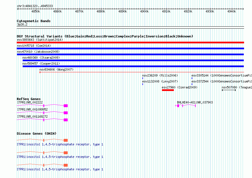Click the 4920k ruler tick label

tap(188, 11)
